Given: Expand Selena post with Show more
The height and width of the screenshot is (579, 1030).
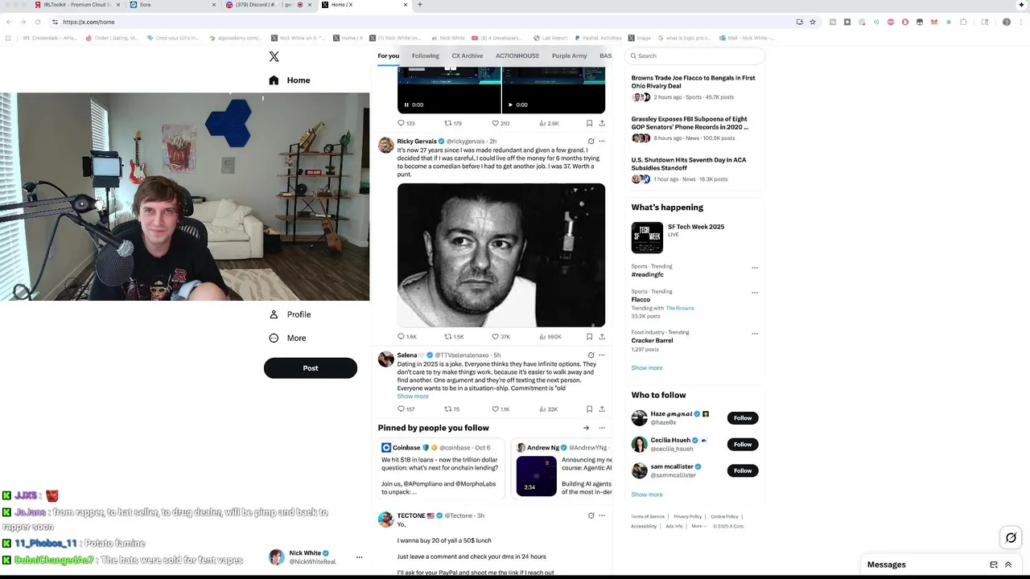Looking at the screenshot, I should coord(413,396).
